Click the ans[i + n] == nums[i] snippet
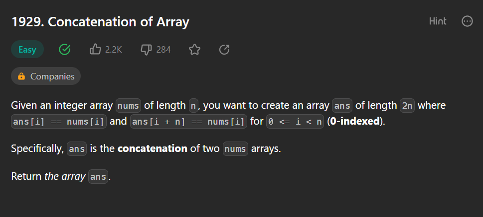Screen dimensions: 483x217 coord(188,122)
